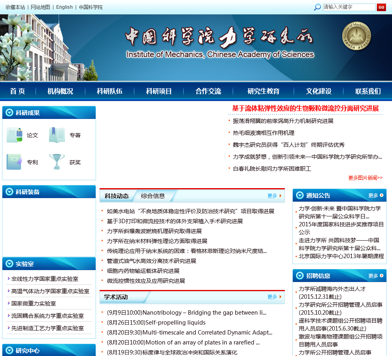Open the 微流控惯性效应及应用研究进展 article
392x356 pixels.
pyautogui.click(x=146, y=281)
